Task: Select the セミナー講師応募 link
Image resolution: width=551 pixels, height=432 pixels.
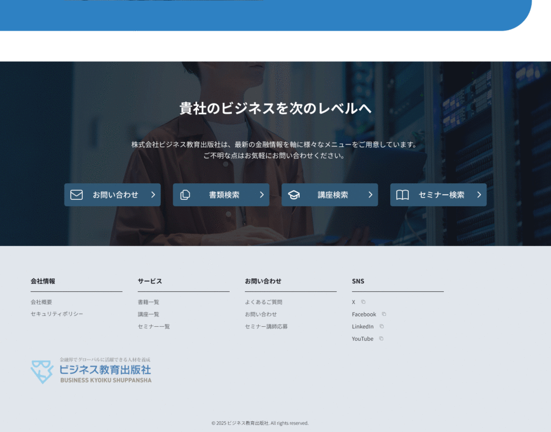Action: pos(266,326)
